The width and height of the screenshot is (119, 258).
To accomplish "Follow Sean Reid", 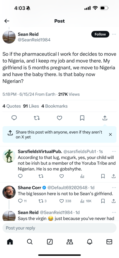I will tap(100, 34).
